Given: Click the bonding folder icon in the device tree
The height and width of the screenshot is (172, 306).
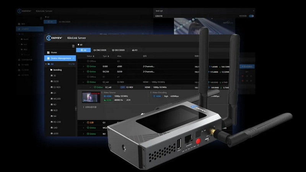Looking at the screenshot, I should (51, 70).
